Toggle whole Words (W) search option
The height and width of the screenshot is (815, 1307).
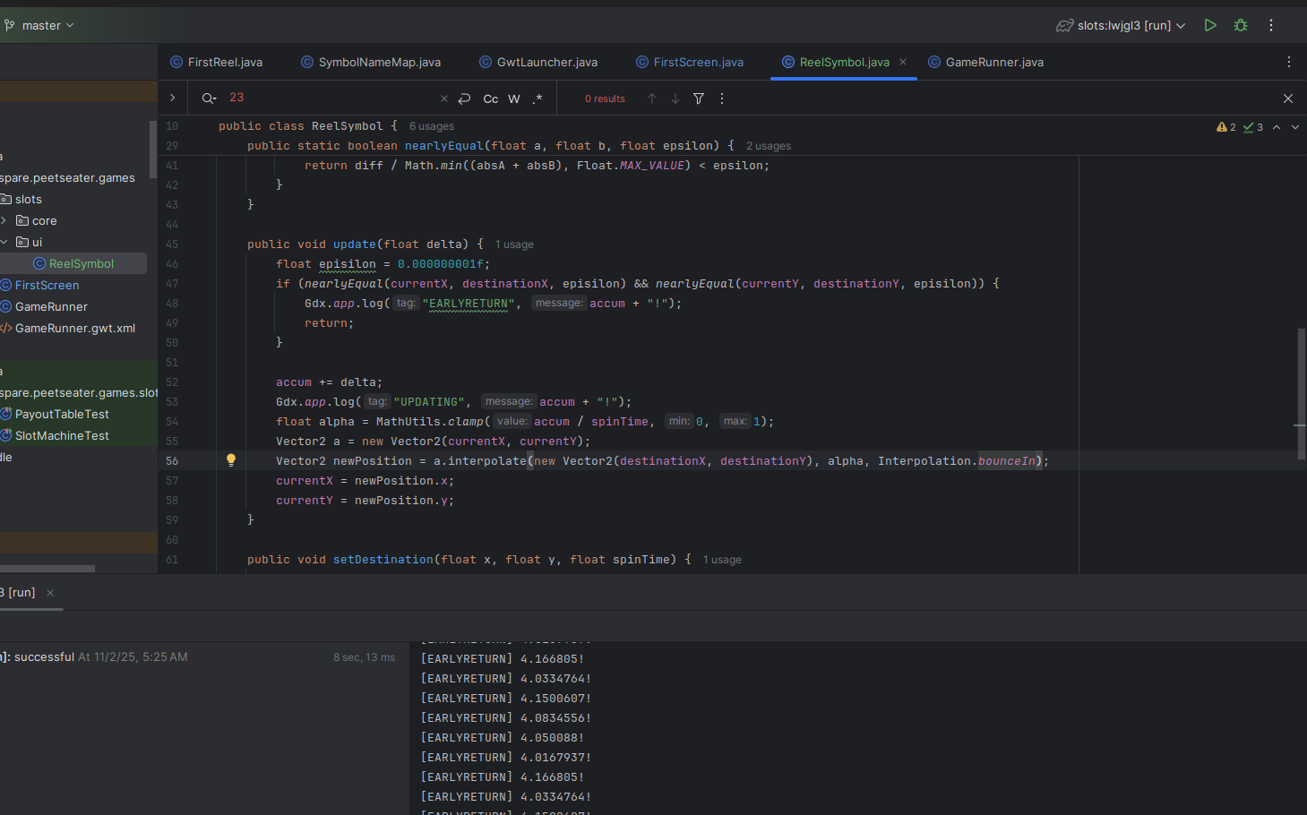514,99
